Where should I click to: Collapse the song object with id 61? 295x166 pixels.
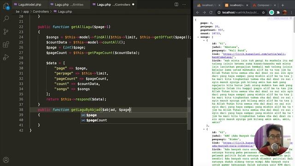click(x=204, y=40)
